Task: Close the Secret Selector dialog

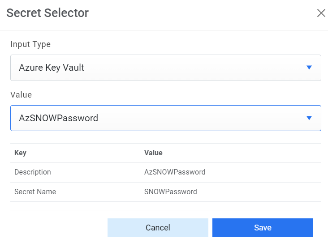Action: pos(321,13)
